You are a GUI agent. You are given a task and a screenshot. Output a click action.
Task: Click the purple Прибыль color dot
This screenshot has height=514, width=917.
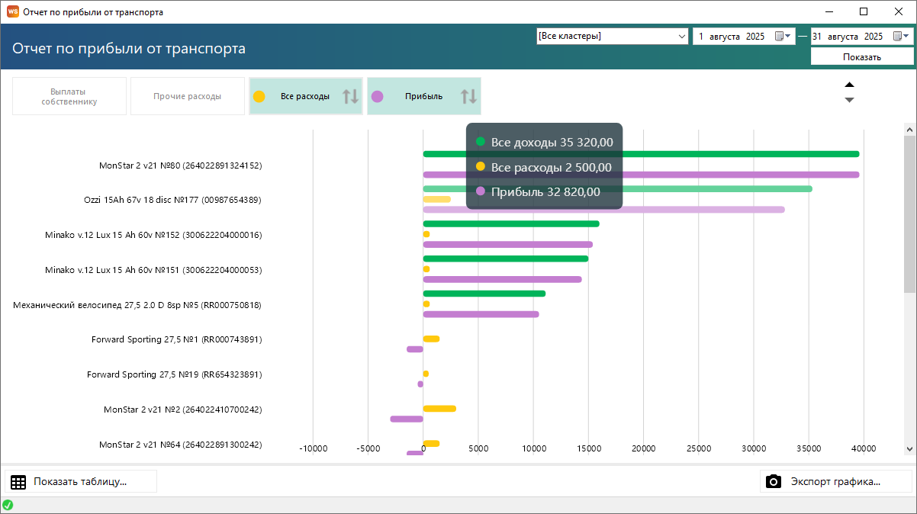click(x=377, y=97)
